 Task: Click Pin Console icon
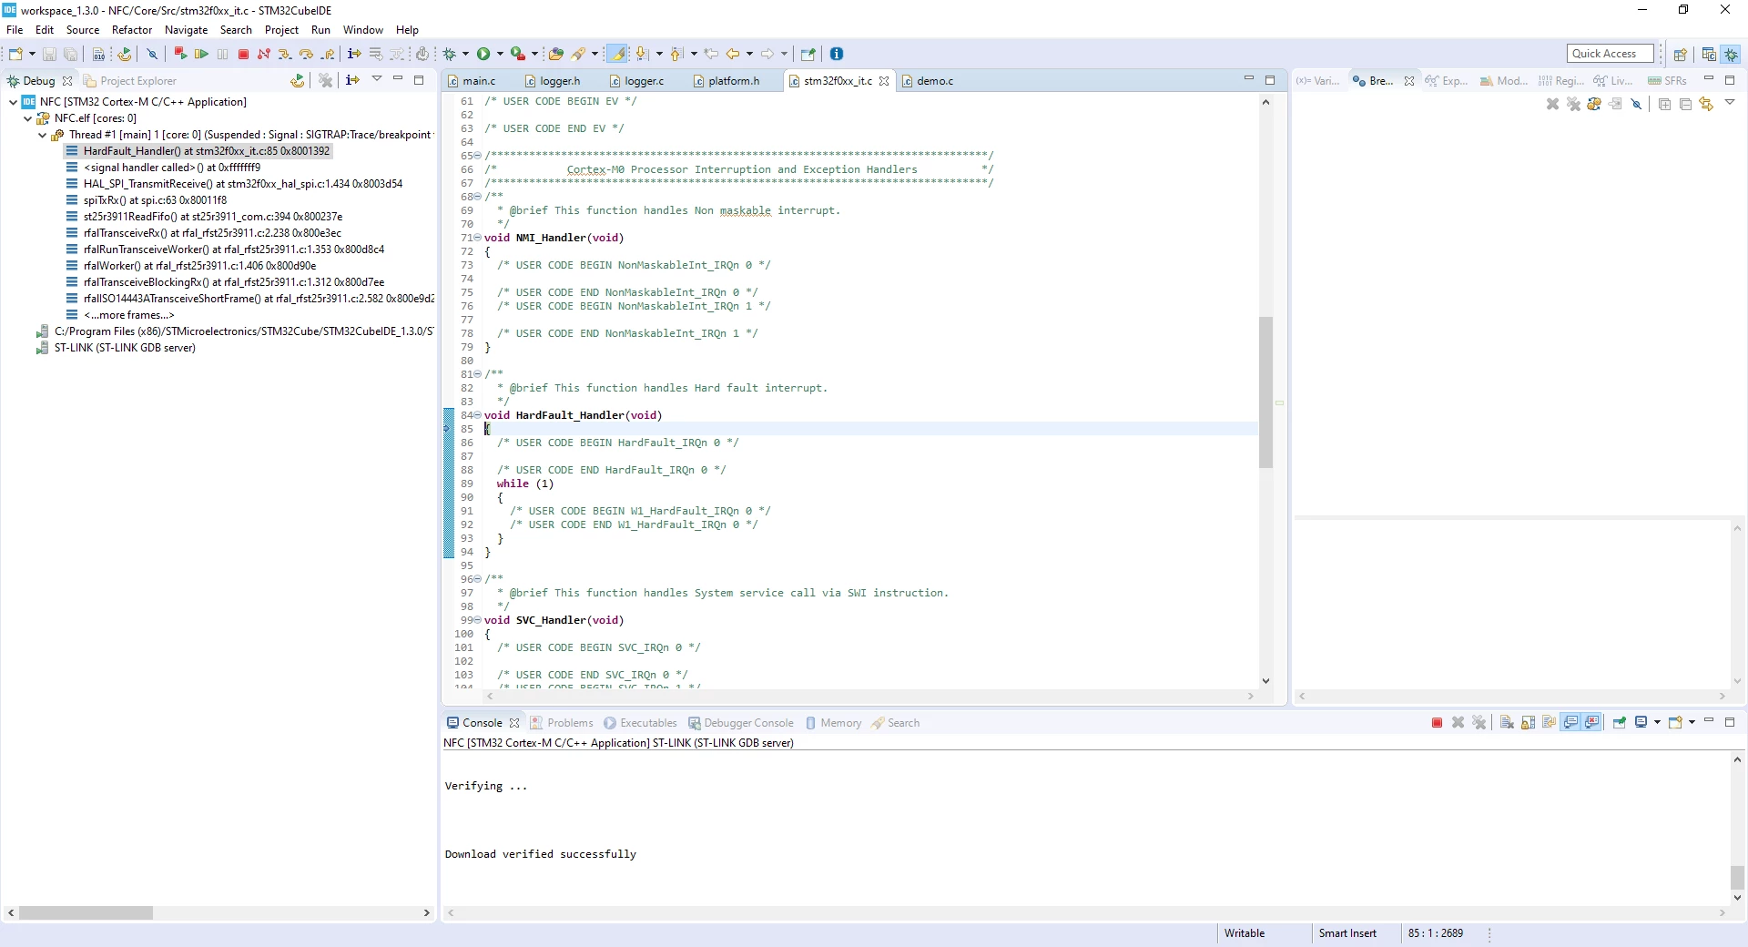click(x=1619, y=723)
